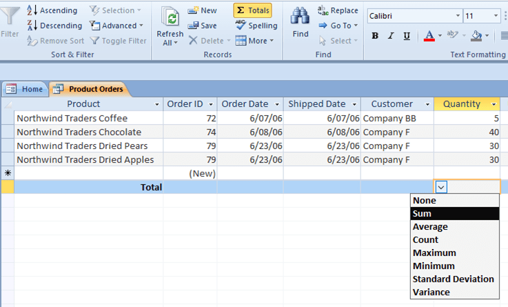Open Order Date column filter arrow

coord(277,104)
